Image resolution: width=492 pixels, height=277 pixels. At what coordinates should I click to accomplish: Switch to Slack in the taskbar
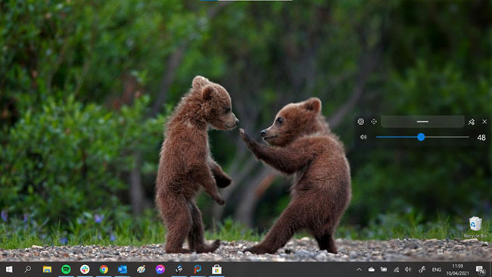point(85,269)
